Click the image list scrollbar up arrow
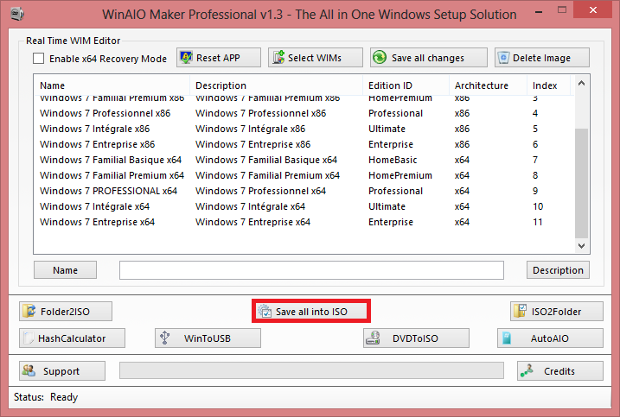This screenshot has width=620, height=417. coord(581,85)
